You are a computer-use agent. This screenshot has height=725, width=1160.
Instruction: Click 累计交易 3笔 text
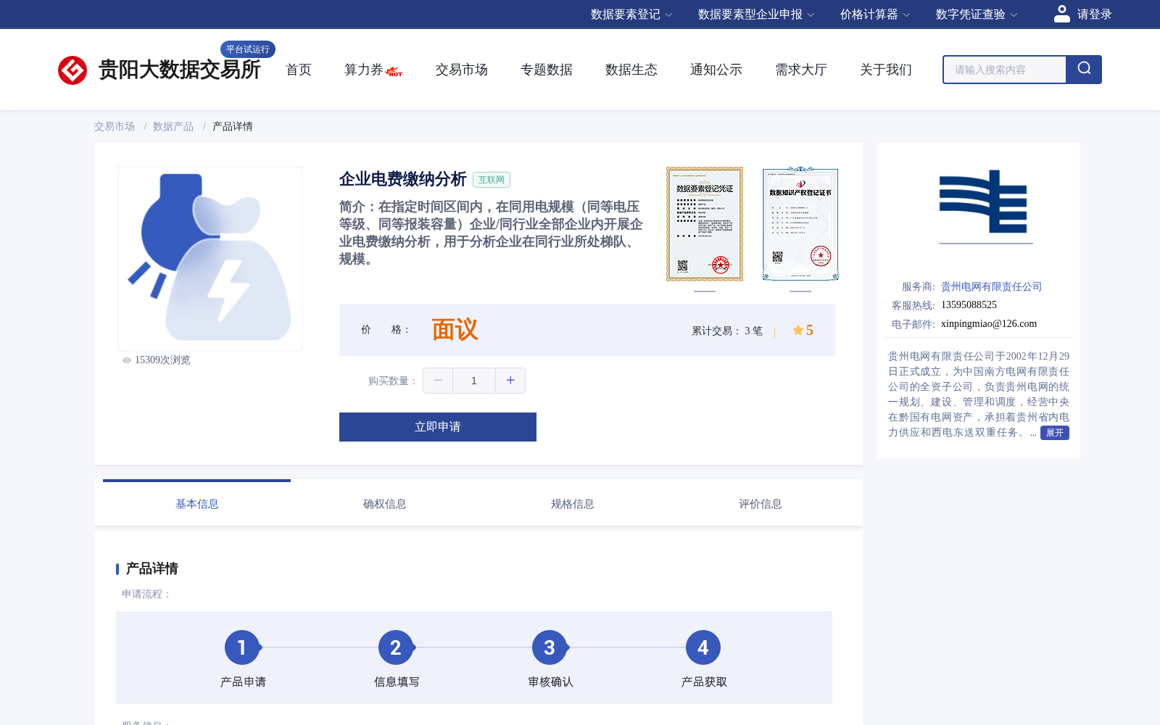click(x=727, y=331)
